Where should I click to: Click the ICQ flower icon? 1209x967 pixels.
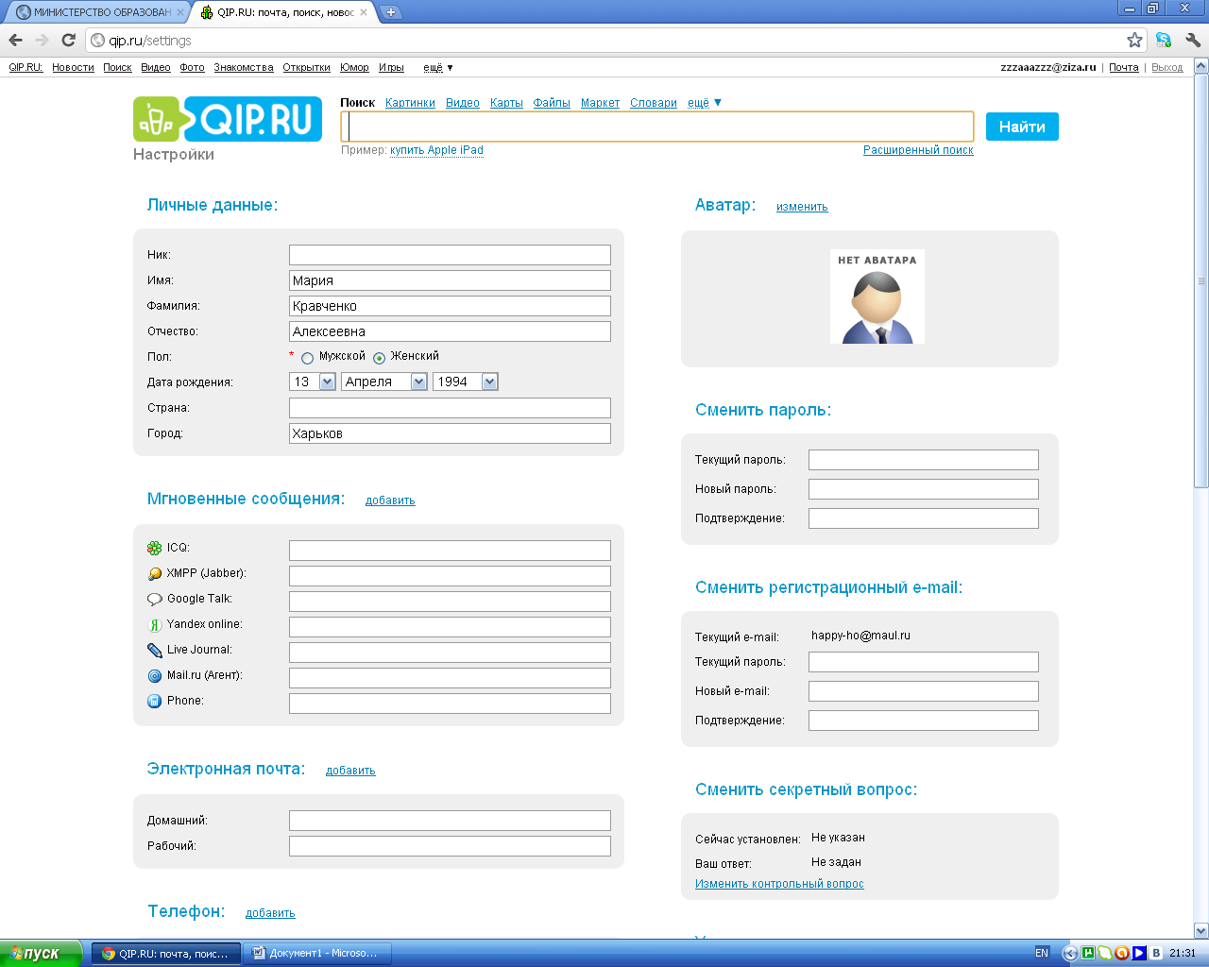click(155, 548)
